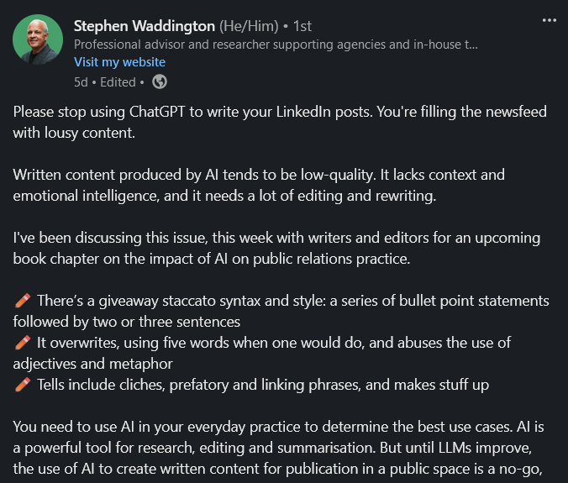Image resolution: width=568 pixels, height=483 pixels.
Task: Click the 1st connection degree badge
Action: click(302, 26)
